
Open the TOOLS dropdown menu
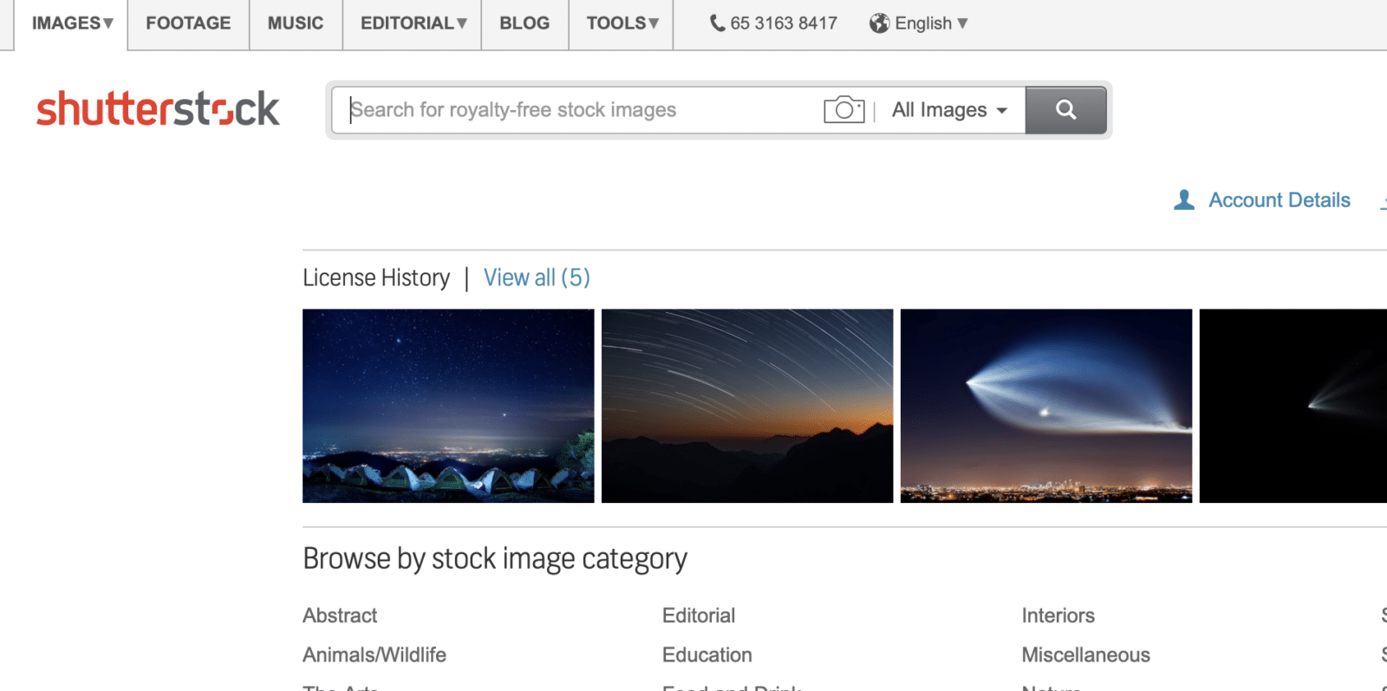[x=622, y=23]
